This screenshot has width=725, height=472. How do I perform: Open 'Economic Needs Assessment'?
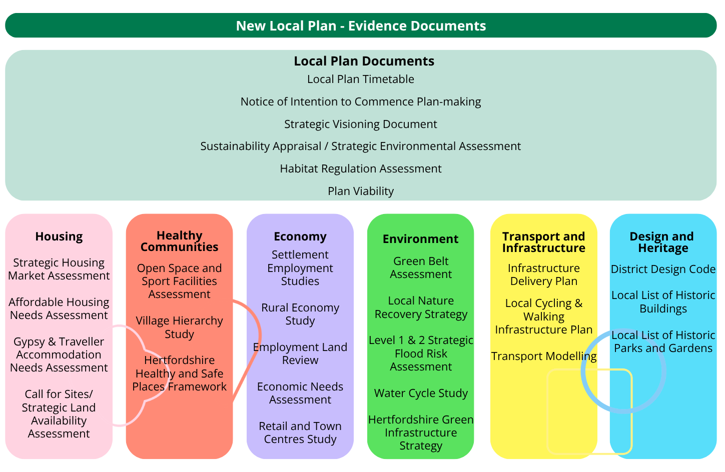(x=300, y=393)
